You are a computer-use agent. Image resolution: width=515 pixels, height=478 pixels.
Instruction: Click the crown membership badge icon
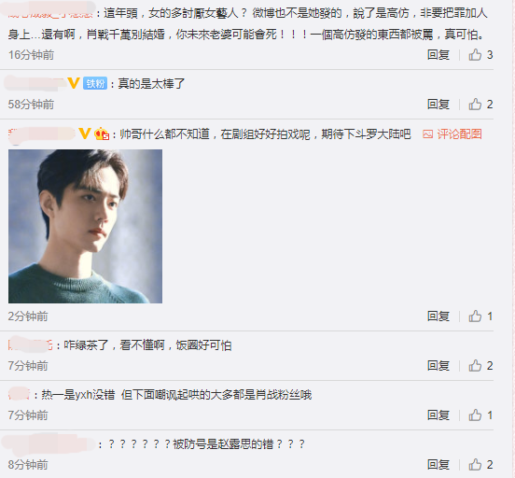pos(102,134)
